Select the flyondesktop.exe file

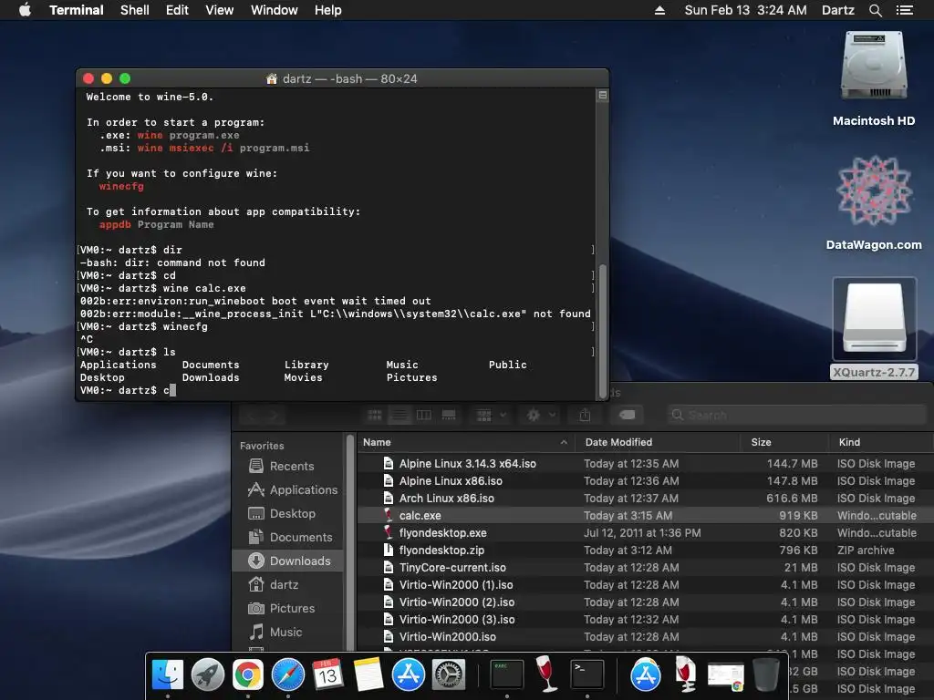pos(645,532)
